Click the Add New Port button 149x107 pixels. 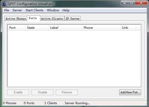130,92
